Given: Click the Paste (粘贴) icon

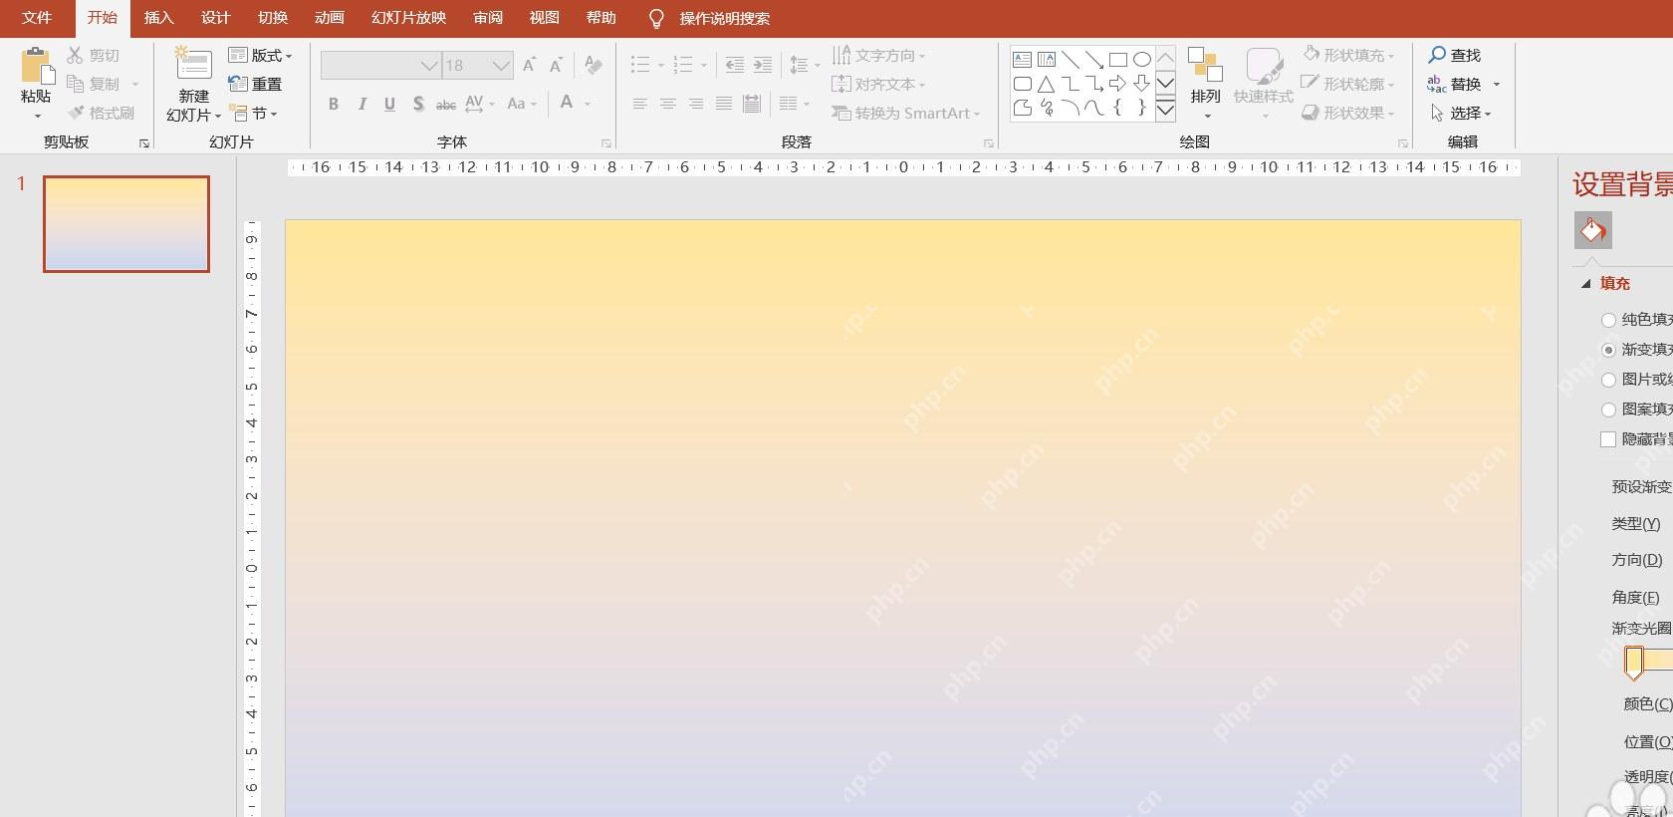Looking at the screenshot, I should click(37, 66).
